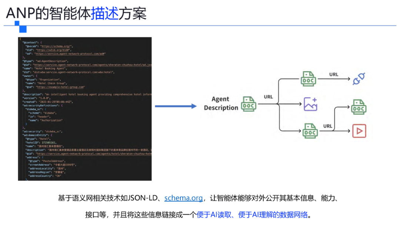
Task: Click the code line "Hotel Booking Agent"
Action: (45, 68)
